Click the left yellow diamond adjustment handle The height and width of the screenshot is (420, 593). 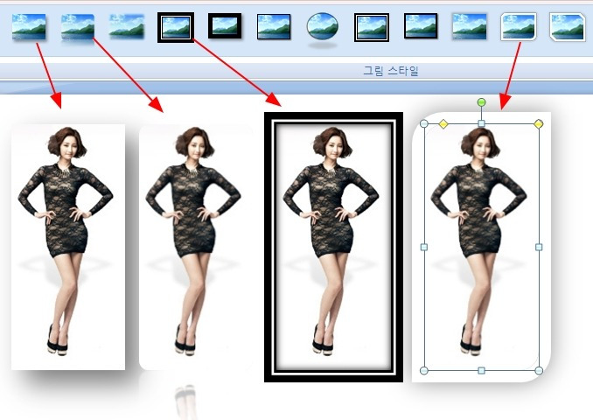coord(443,123)
